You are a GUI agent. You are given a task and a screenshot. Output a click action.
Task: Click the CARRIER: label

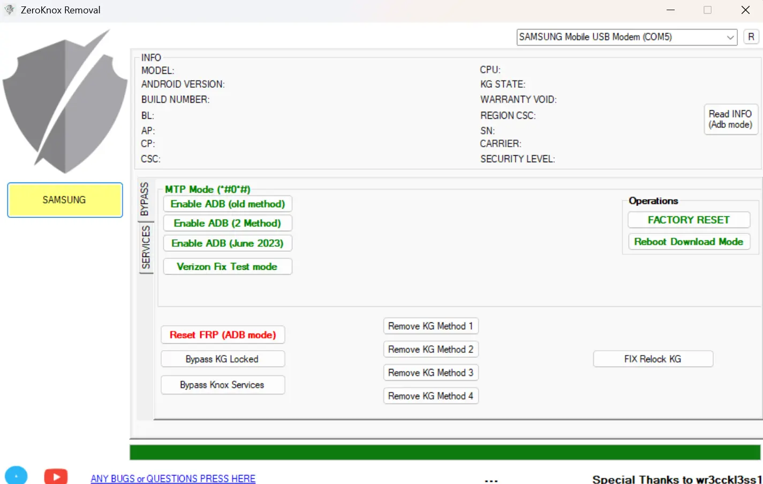(x=501, y=143)
